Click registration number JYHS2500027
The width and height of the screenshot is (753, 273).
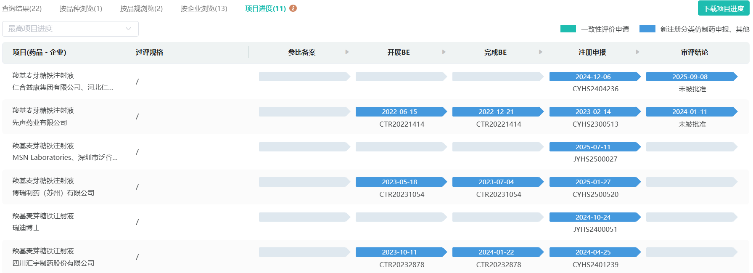(x=595, y=159)
